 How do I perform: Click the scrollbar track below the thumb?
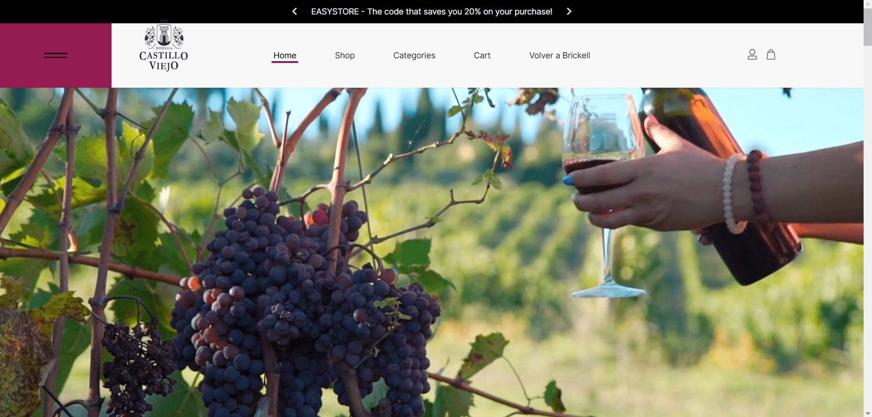pyautogui.click(x=868, y=228)
